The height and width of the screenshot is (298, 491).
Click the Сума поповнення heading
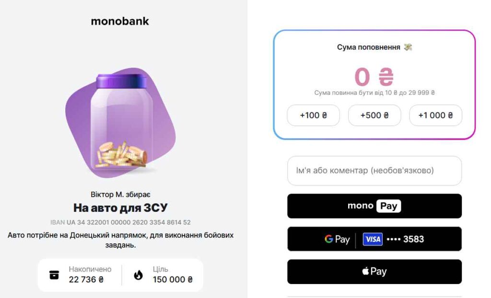coord(368,47)
